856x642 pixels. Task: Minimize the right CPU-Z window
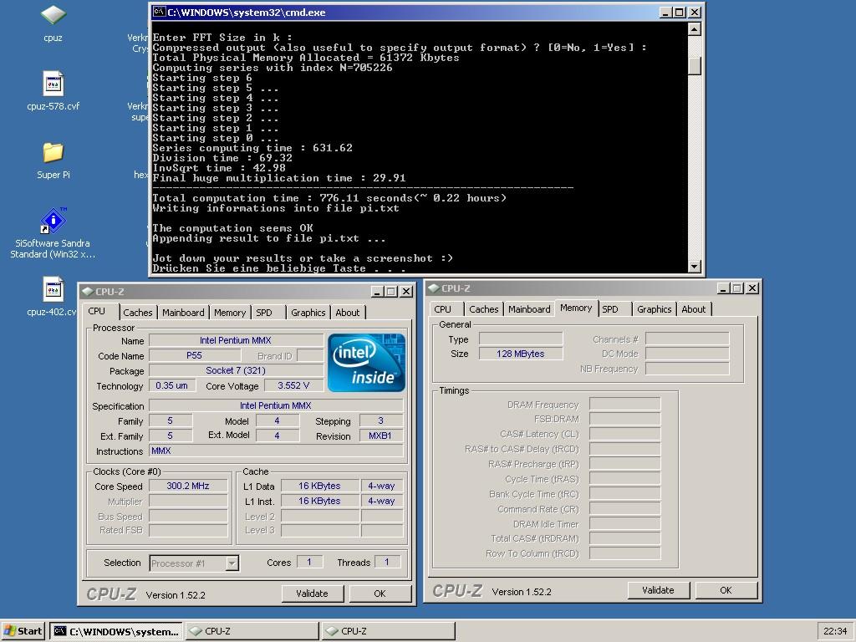[x=723, y=288]
